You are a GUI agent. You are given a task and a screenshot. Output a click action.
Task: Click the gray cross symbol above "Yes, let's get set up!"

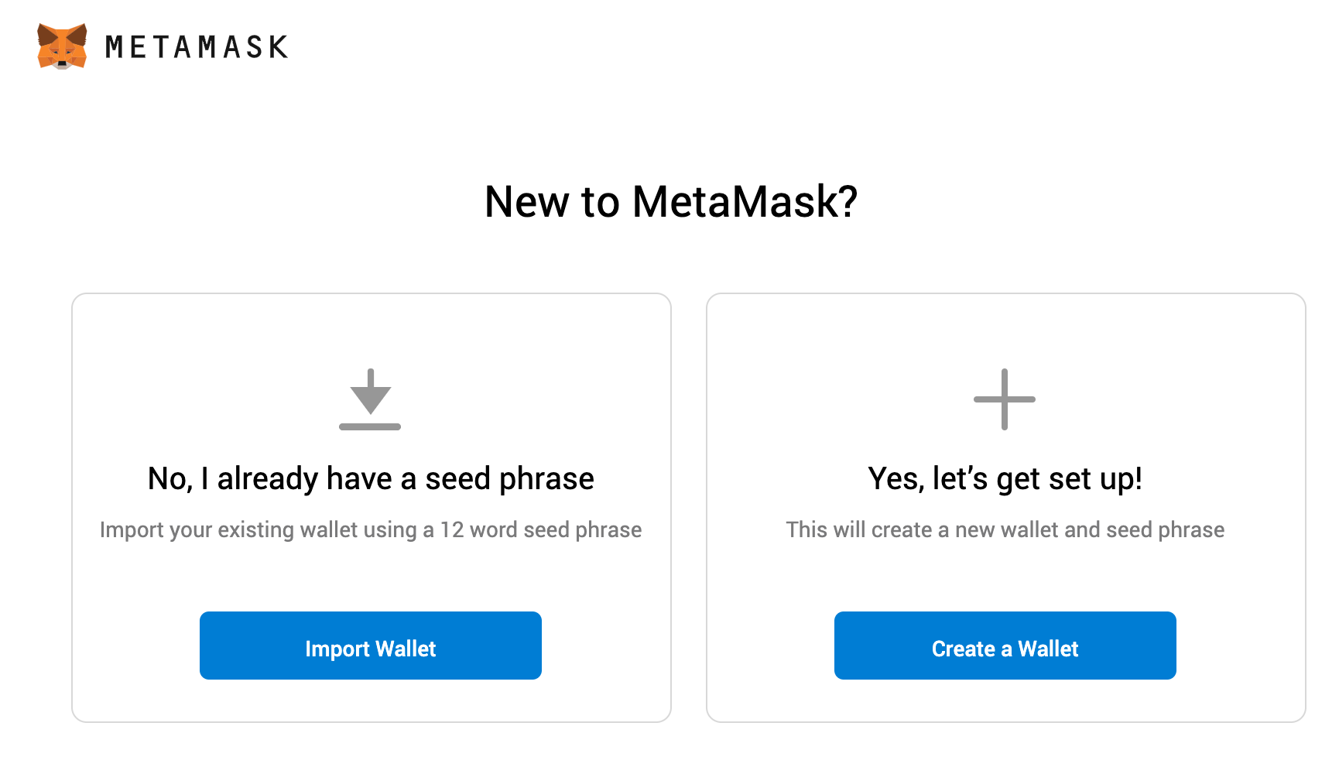pyautogui.click(x=1005, y=399)
